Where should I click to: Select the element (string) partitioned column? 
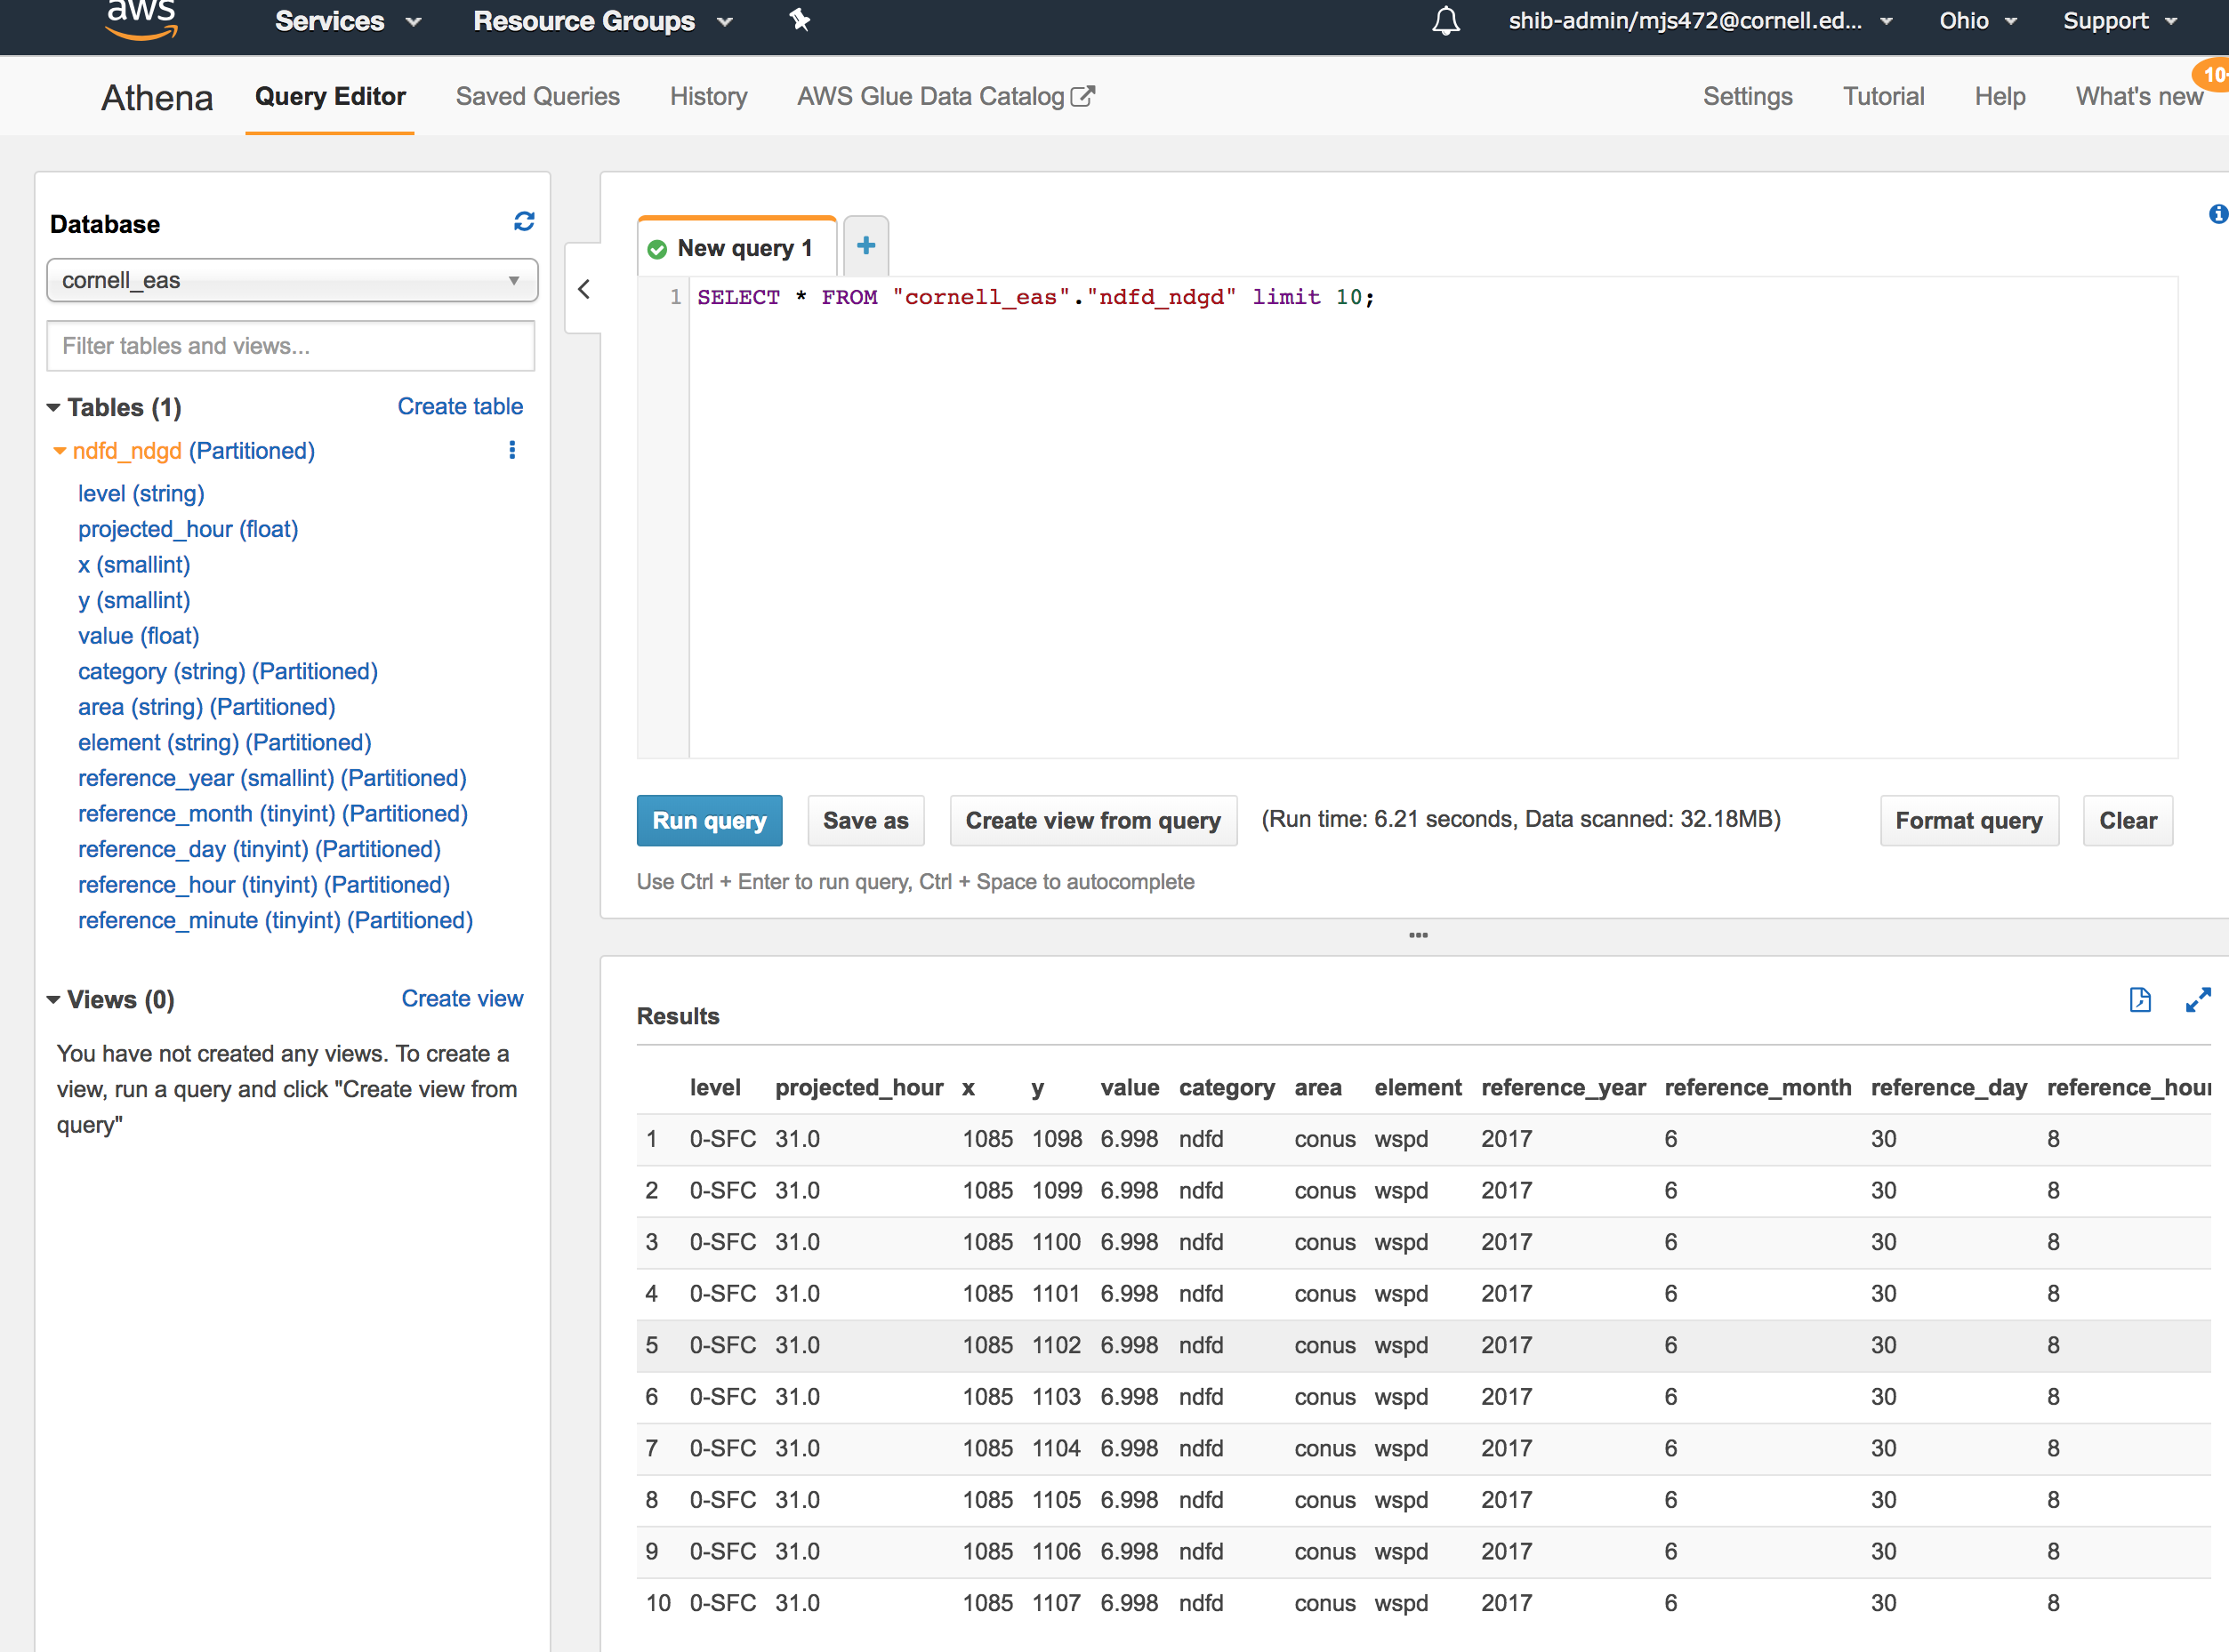[225, 742]
